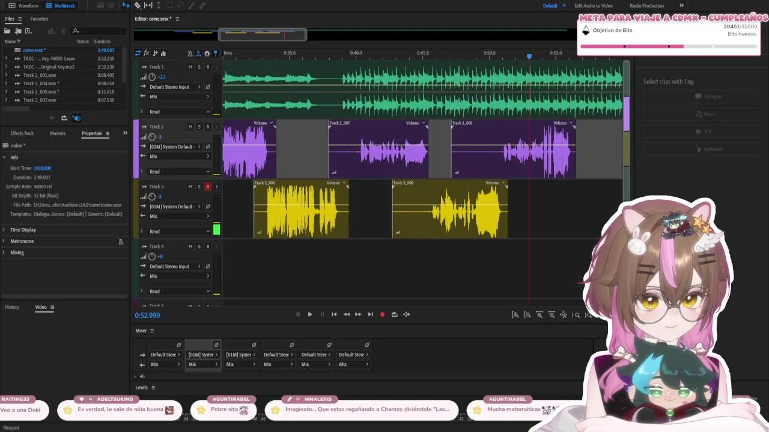The height and width of the screenshot is (432, 769).
Task: Expand Mixing section in Properties
Action: tap(4, 253)
